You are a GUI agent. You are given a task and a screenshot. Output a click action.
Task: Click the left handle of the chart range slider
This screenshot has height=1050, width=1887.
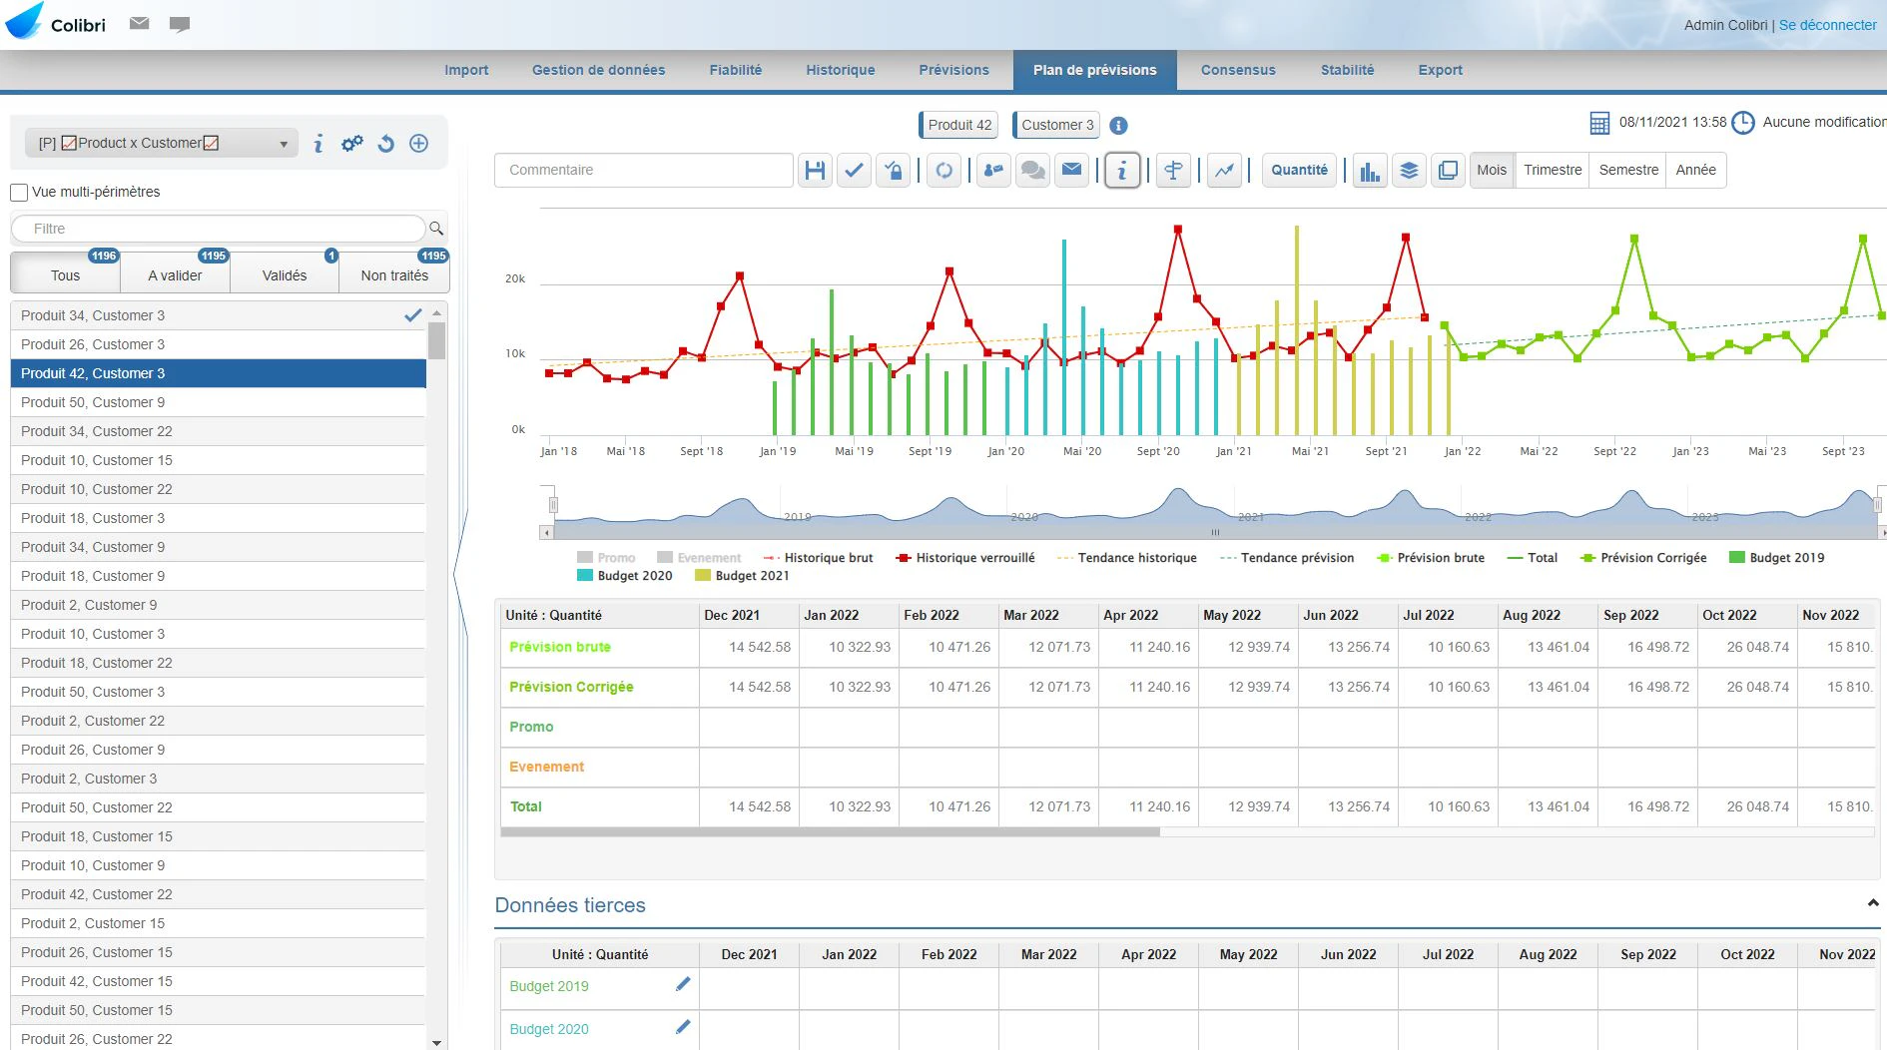click(553, 505)
